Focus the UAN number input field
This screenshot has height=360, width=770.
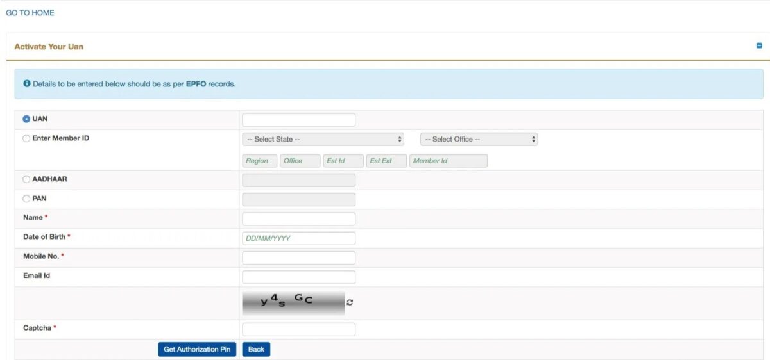298,120
